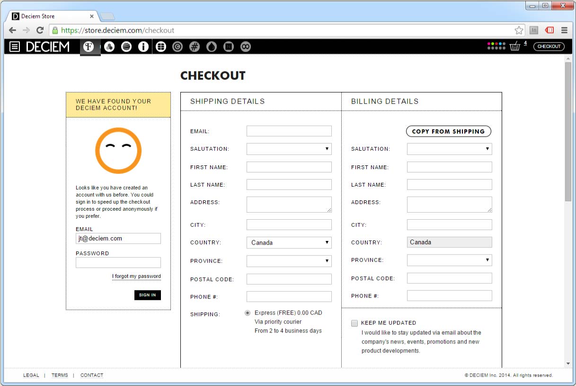This screenshot has height=386, width=576.
Task: Open the "i" brand icon
Action: tap(143, 47)
